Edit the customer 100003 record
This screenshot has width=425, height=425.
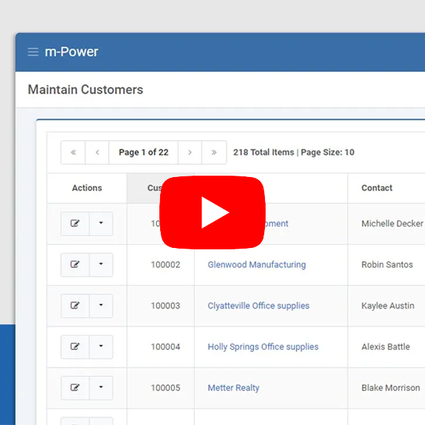tap(75, 306)
